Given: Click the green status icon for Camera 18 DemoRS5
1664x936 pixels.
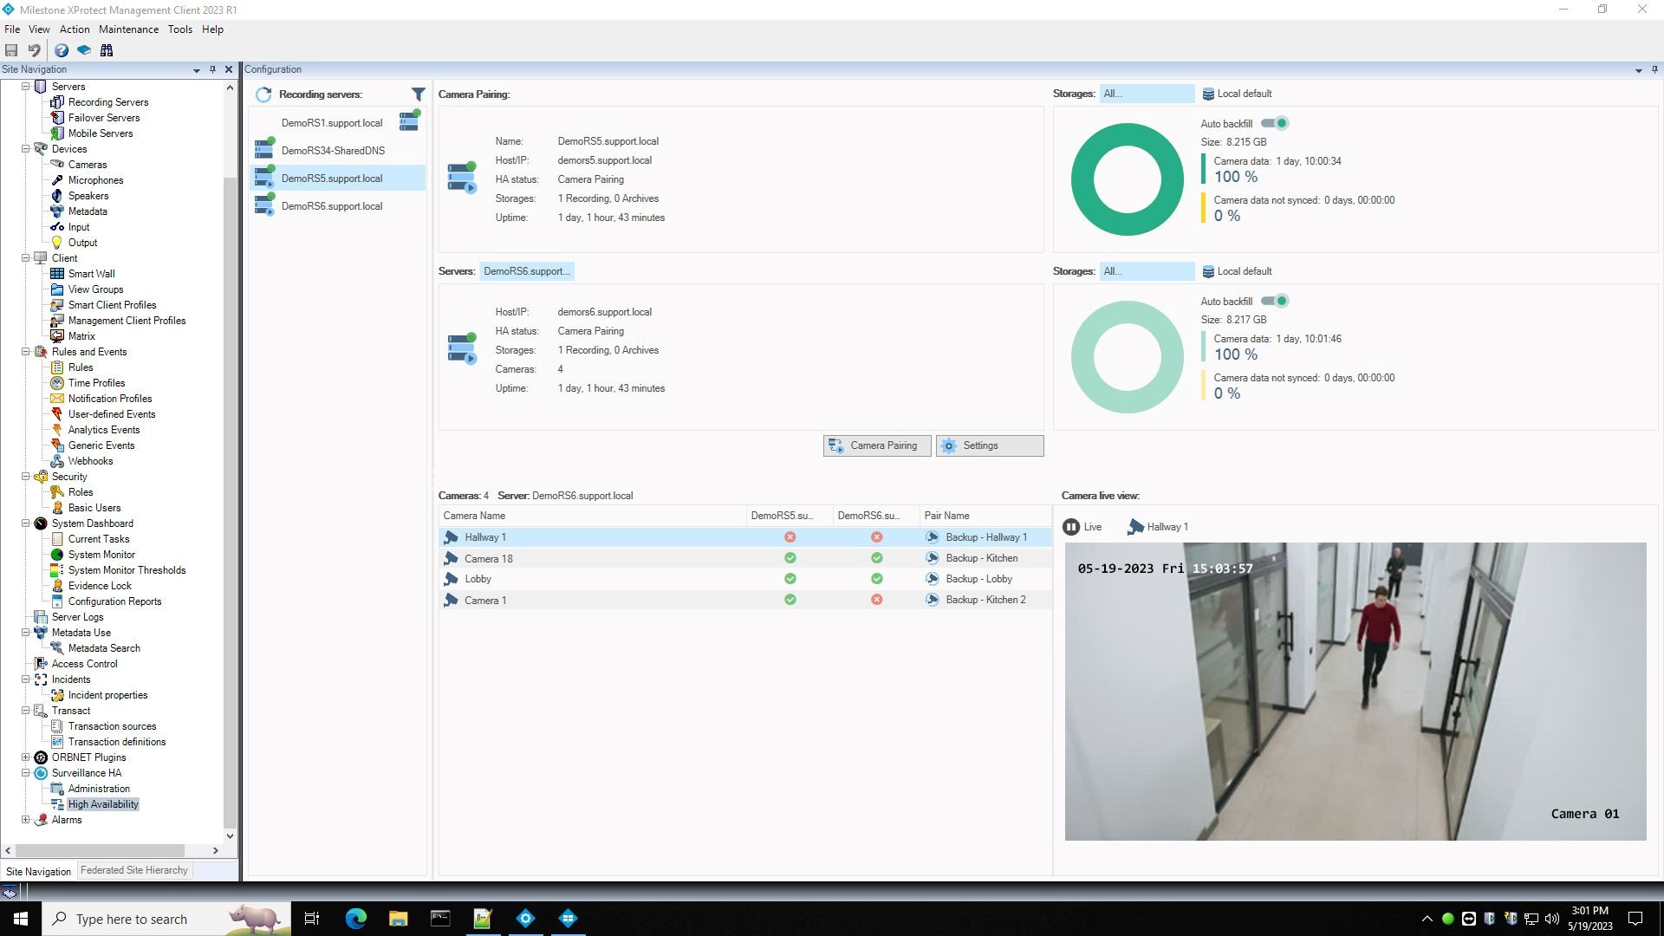Looking at the screenshot, I should [x=790, y=558].
